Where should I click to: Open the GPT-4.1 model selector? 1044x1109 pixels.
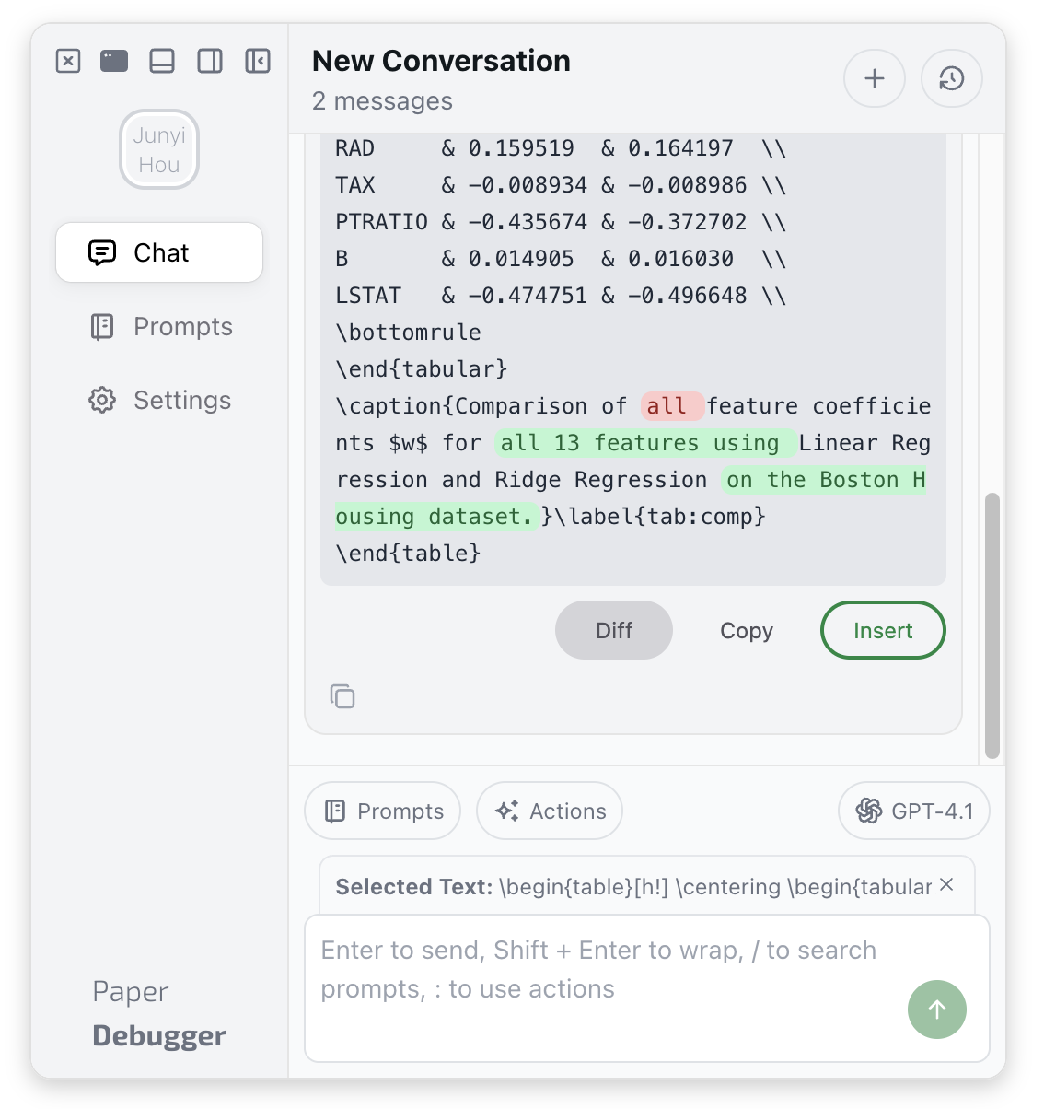click(x=913, y=811)
